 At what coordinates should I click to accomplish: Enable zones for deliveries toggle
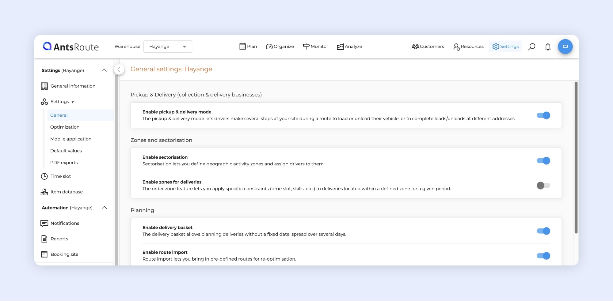point(543,186)
